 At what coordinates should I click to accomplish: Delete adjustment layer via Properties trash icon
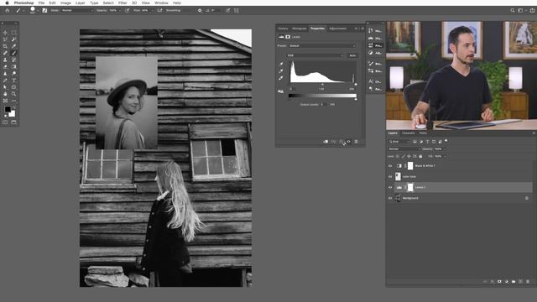(x=356, y=142)
